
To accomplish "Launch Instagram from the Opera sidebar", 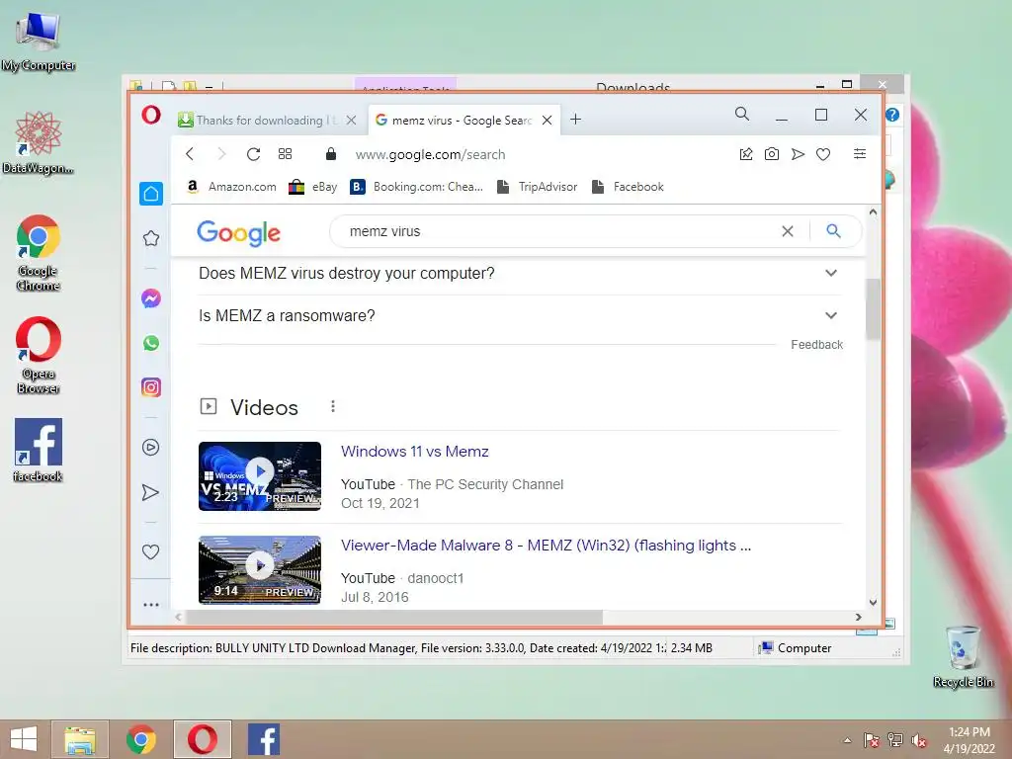I will [151, 387].
